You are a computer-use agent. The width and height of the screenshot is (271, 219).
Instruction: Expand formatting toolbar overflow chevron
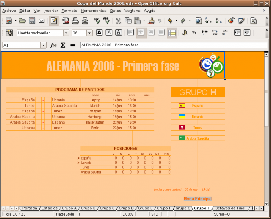(267, 30)
